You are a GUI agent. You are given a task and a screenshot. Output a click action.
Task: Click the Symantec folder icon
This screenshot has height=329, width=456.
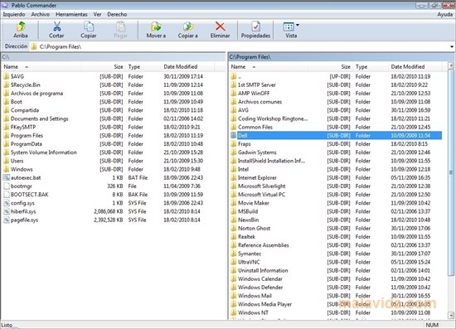tap(233, 254)
